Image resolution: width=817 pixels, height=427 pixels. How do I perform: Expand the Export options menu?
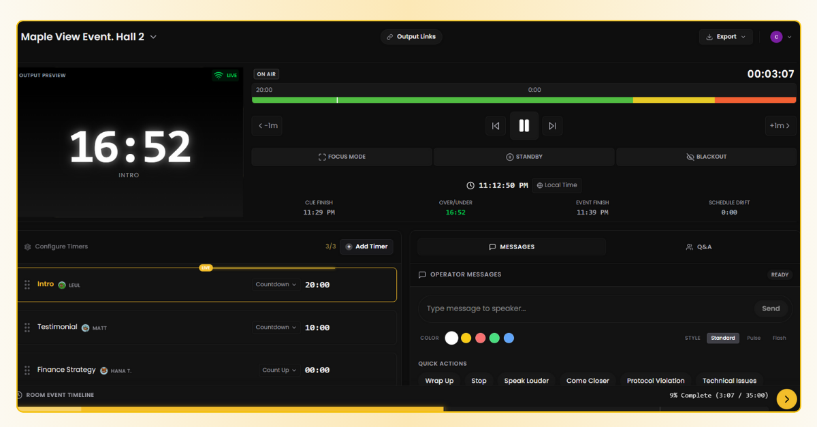point(726,37)
